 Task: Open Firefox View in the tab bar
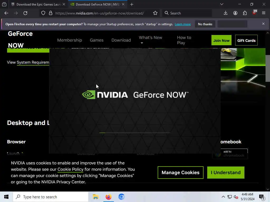[4, 4]
